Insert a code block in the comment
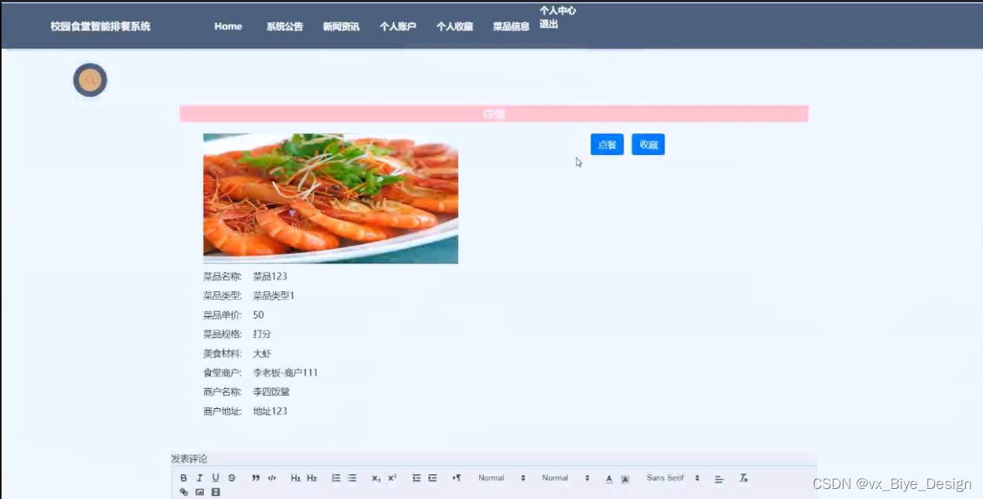 coord(271,478)
